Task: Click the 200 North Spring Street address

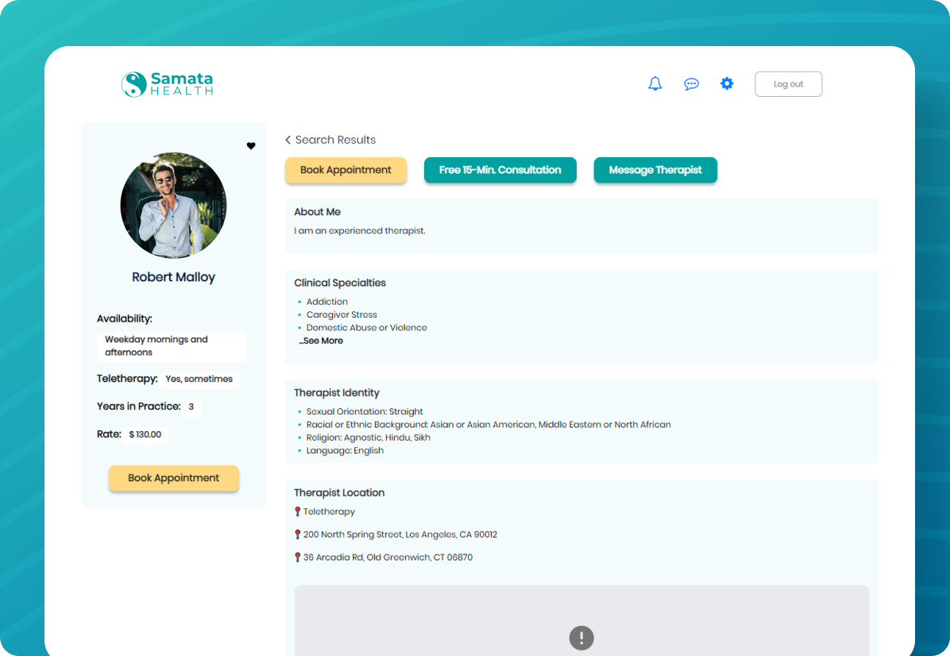Action: pyautogui.click(x=400, y=534)
